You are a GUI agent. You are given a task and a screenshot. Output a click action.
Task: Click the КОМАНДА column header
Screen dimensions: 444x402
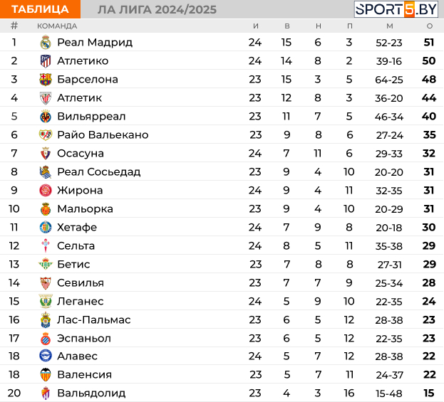click(x=57, y=26)
